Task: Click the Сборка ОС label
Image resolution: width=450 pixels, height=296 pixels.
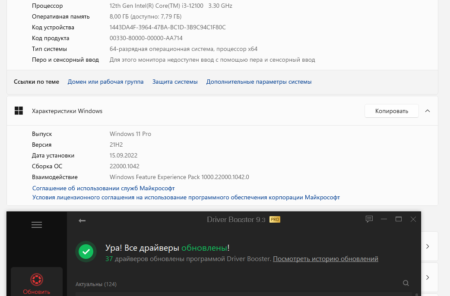Action: click(47, 167)
